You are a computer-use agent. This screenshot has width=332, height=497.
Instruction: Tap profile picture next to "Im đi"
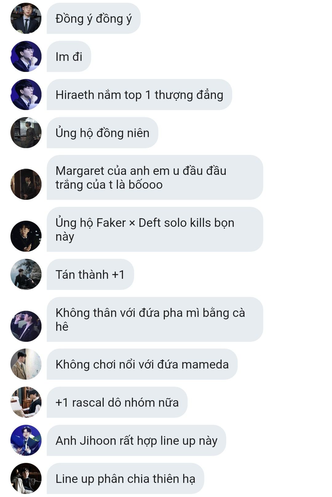[26, 57]
